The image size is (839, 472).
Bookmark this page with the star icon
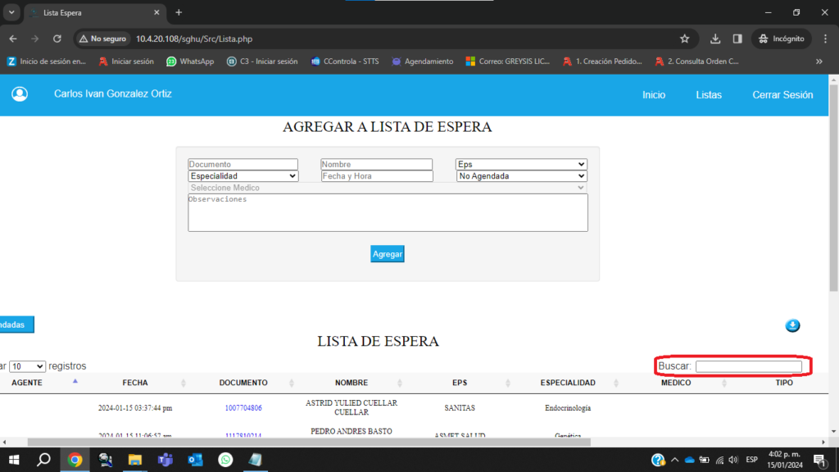(x=684, y=39)
